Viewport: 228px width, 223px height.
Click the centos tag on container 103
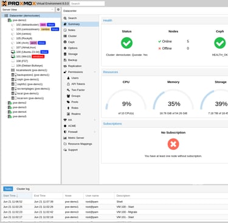click(x=46, y=29)
